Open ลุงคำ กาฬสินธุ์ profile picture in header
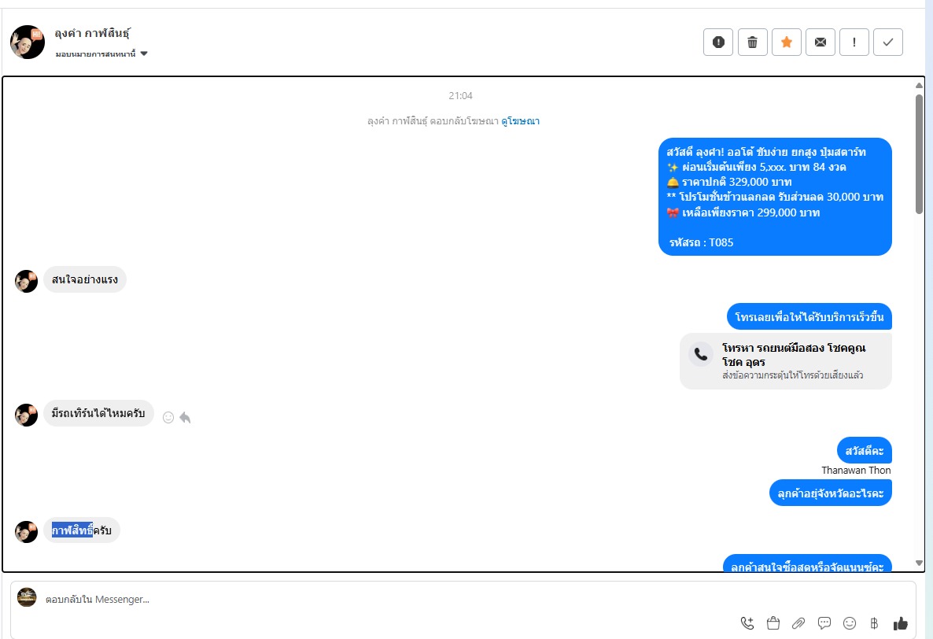 28,42
